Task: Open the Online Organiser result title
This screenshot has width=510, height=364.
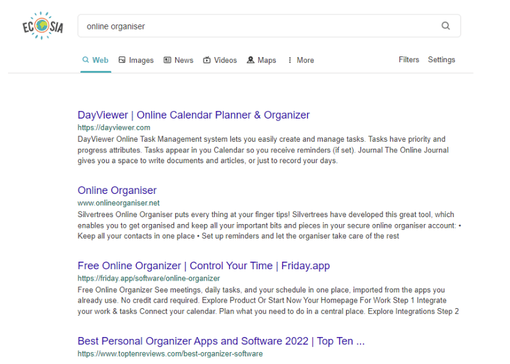Action: (x=117, y=190)
